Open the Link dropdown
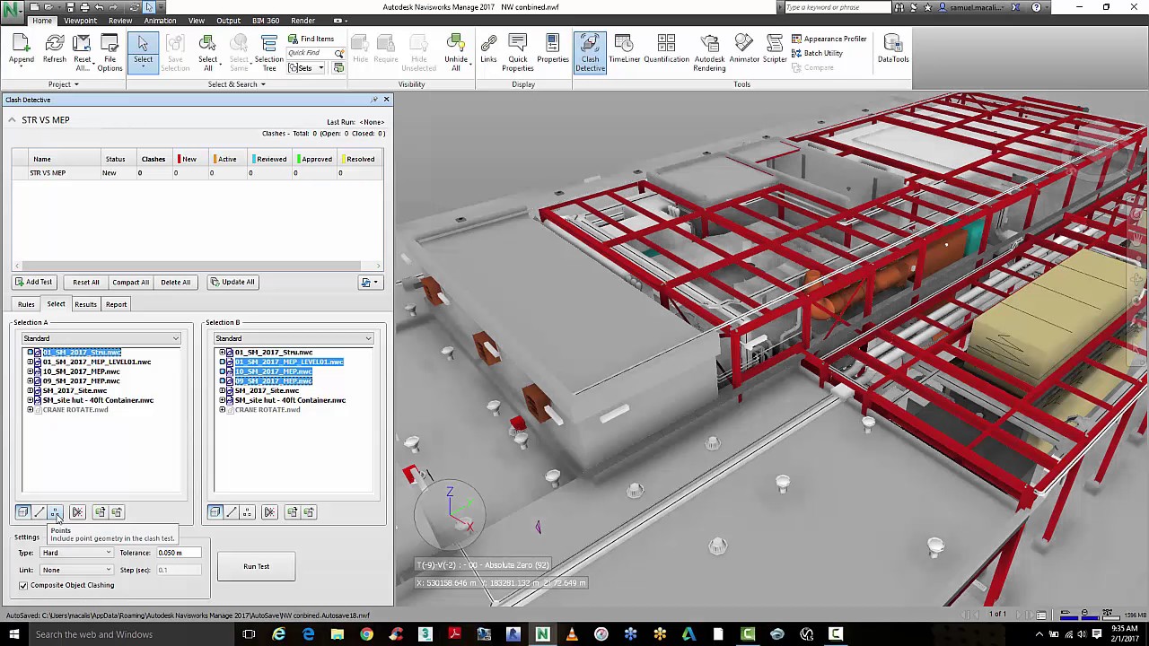The width and height of the screenshot is (1149, 646). tap(76, 570)
